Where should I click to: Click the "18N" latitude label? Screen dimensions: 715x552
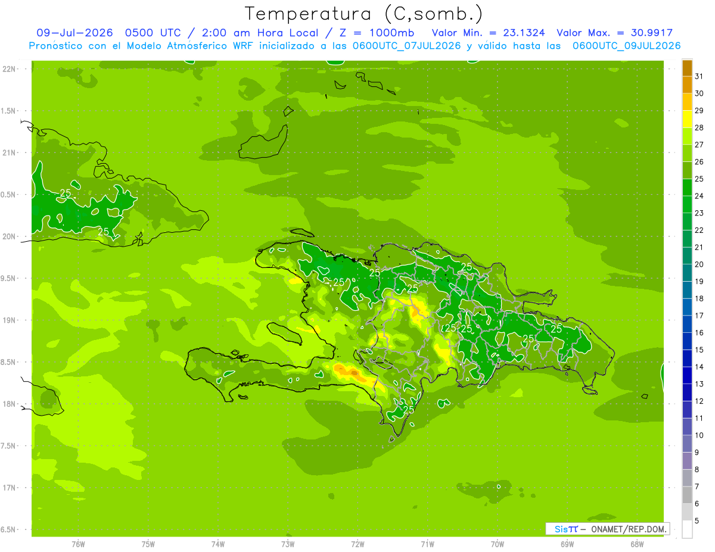(8, 404)
